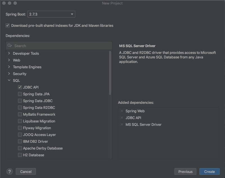
Task: Close the New Project window
Action: click(4, 3)
